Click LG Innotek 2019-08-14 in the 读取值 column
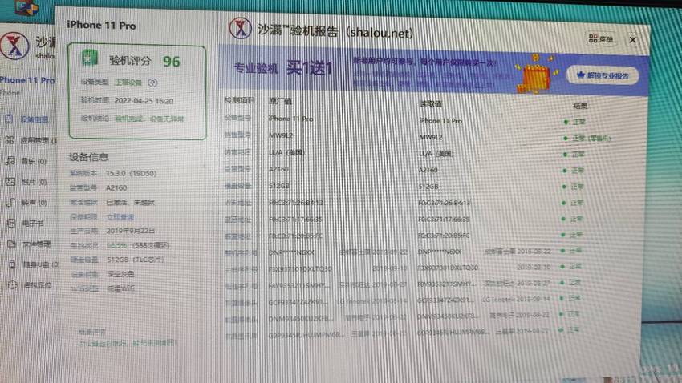 tap(516, 299)
